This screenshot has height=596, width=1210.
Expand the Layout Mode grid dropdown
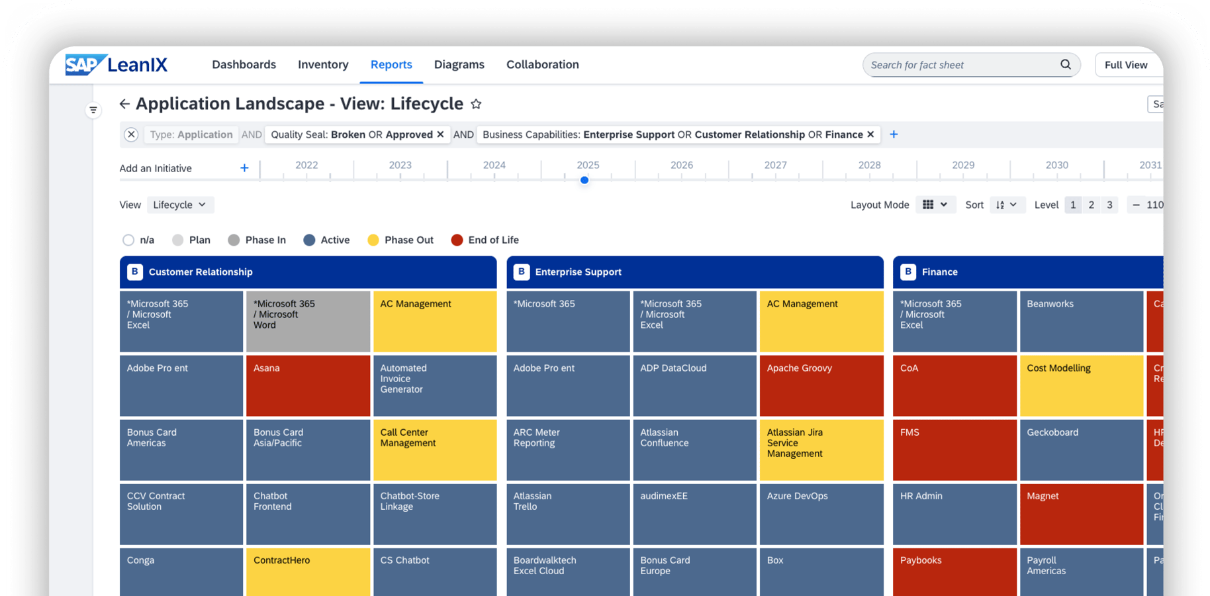tap(935, 205)
